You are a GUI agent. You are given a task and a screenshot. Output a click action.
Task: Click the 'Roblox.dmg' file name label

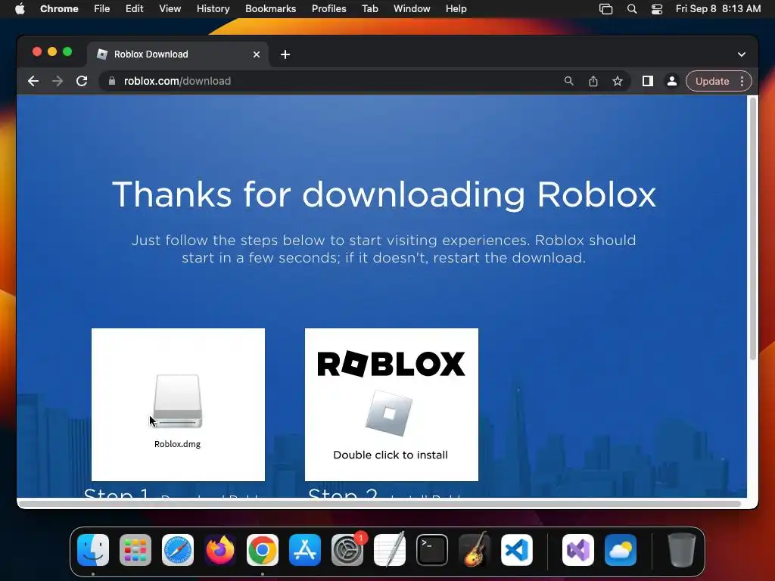(177, 444)
